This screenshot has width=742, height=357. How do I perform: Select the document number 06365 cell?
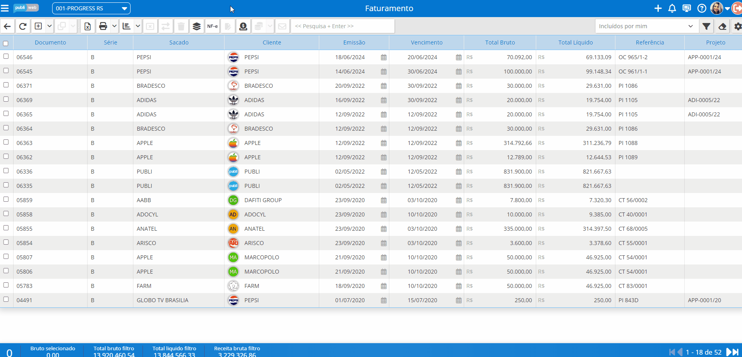pyautogui.click(x=51, y=114)
